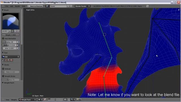This screenshot has height=102, width=181.
Task: Click the Jitter 0.000 field
Action: point(9,48)
